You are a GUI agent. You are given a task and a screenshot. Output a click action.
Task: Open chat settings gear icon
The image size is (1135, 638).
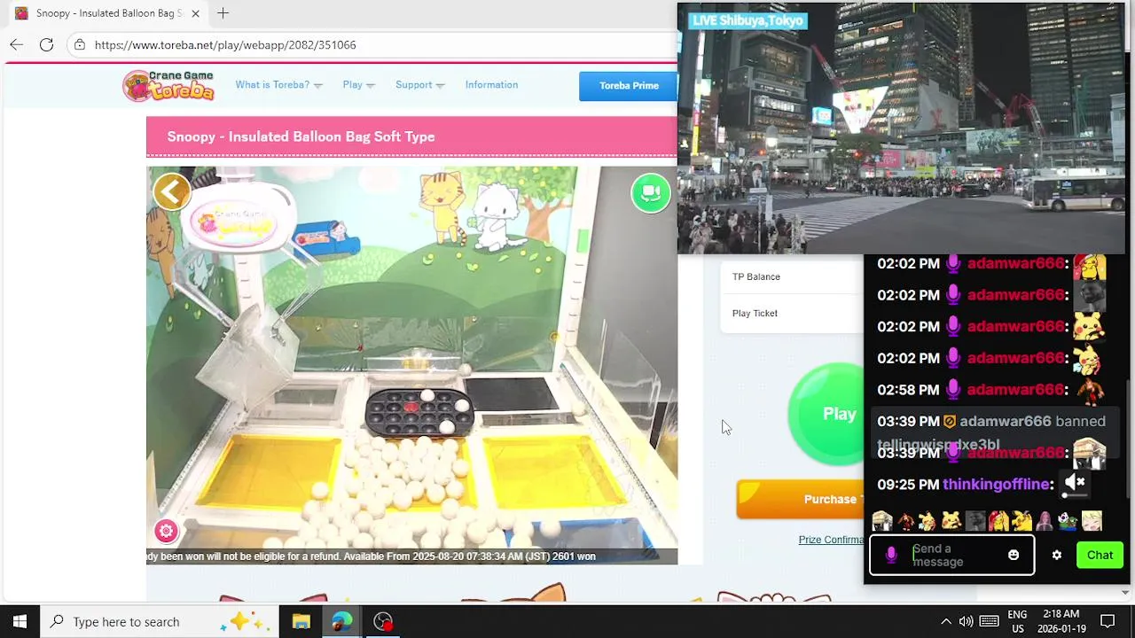click(x=1056, y=555)
